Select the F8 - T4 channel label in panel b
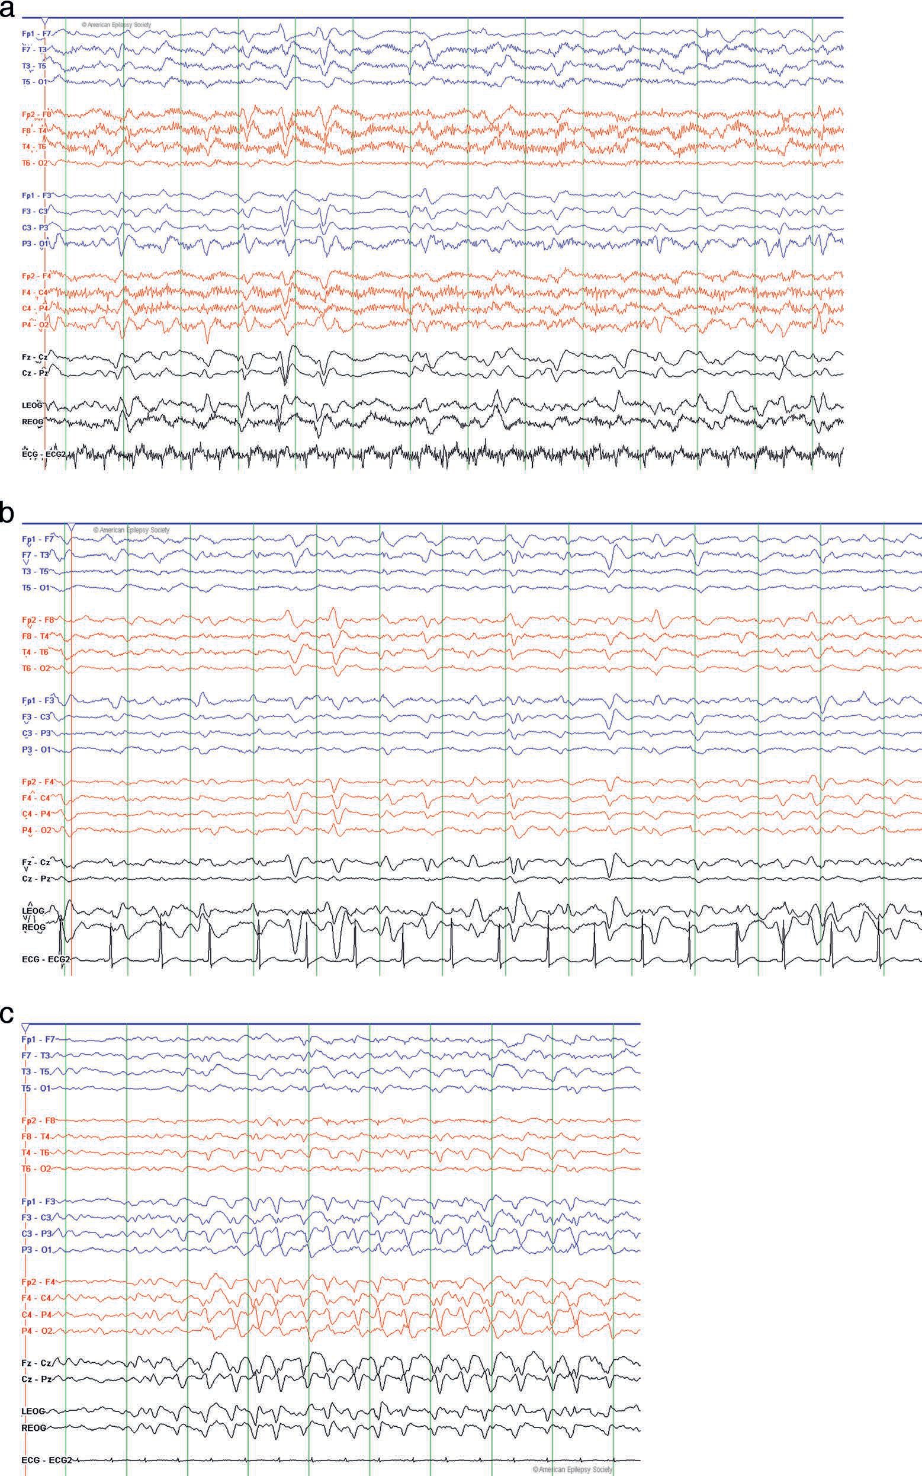The height and width of the screenshot is (1476, 922). (37, 636)
